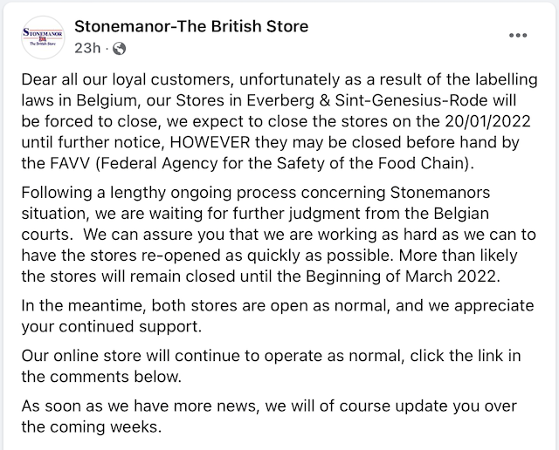Open the post options three-dot menu
Image resolution: width=559 pixels, height=450 pixels.
coord(518,35)
